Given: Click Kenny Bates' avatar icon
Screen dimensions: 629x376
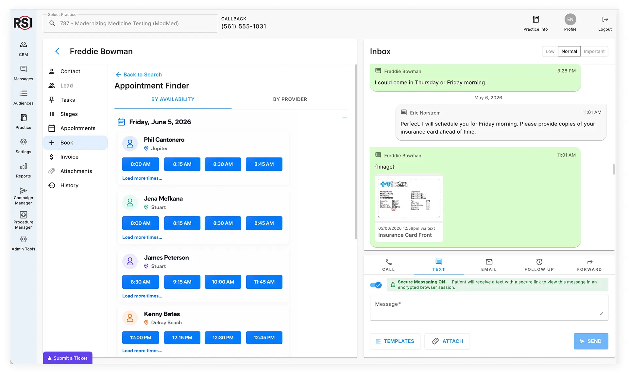Looking at the screenshot, I should [130, 318].
